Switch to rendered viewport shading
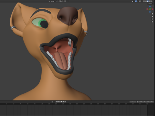Viewport: 155px width, 116px height. pyautogui.click(x=151, y=1)
